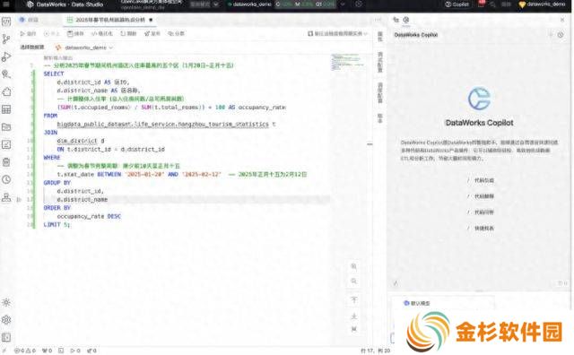The image size is (574, 355).
Task: Toggle the sun theme icon in left sidebar
Action: pyautogui.click(x=6, y=303)
